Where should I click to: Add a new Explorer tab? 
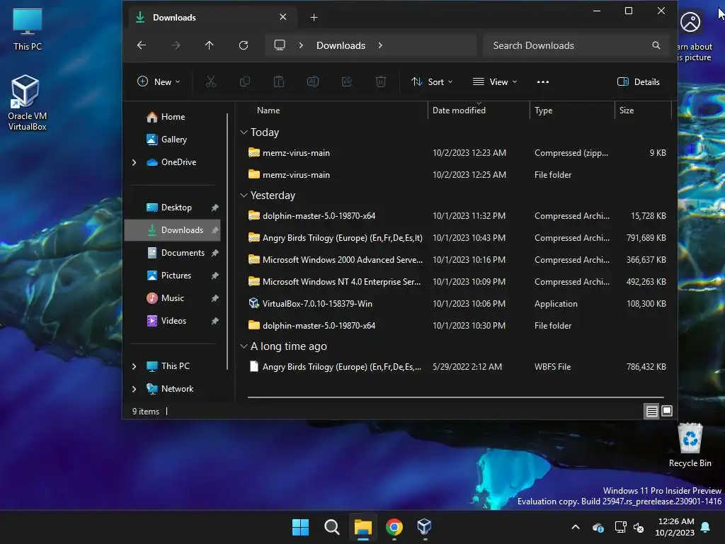[x=314, y=18]
